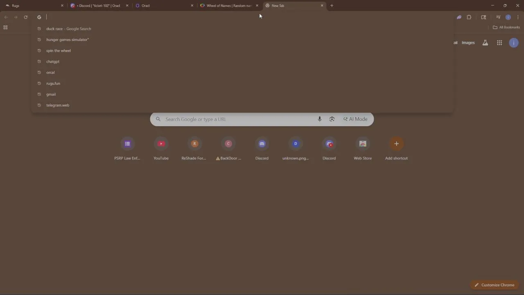
Task: Select the 'telegram.web' suggestion
Action: tap(242, 105)
